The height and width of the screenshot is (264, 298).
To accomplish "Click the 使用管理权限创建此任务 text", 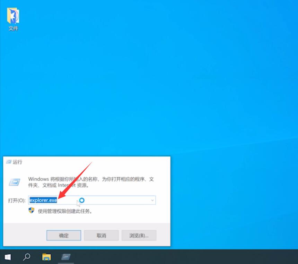I will [x=65, y=211].
